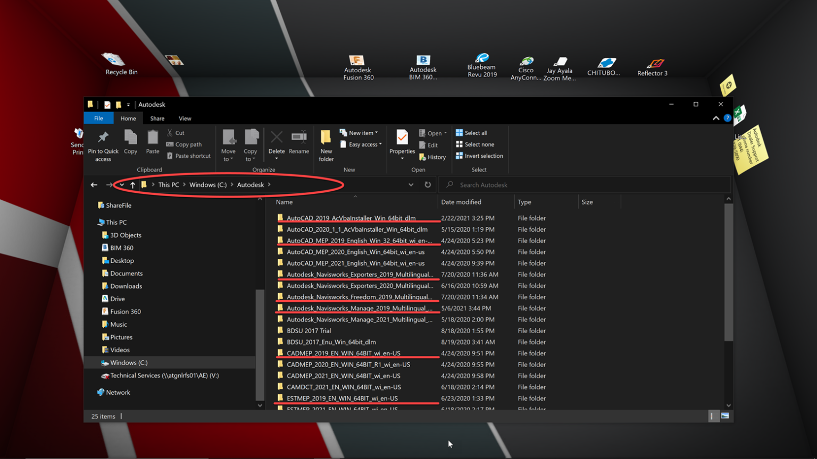Open the New item dropdown

point(360,132)
